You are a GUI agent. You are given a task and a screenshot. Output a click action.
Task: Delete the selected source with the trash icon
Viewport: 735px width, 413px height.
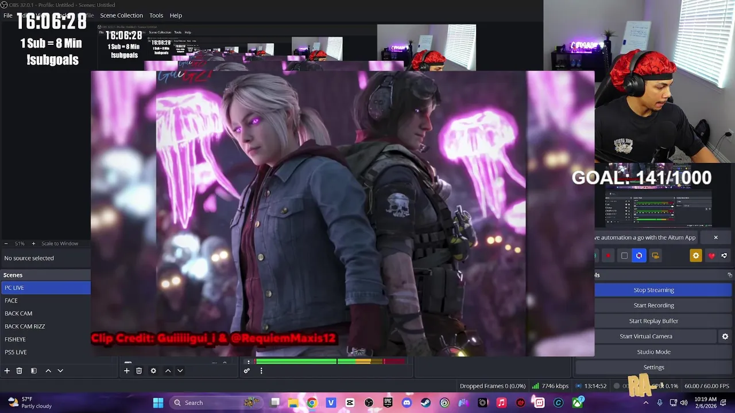(x=139, y=371)
